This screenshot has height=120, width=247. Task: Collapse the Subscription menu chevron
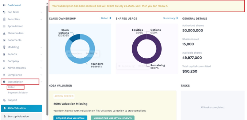(x=41, y=82)
